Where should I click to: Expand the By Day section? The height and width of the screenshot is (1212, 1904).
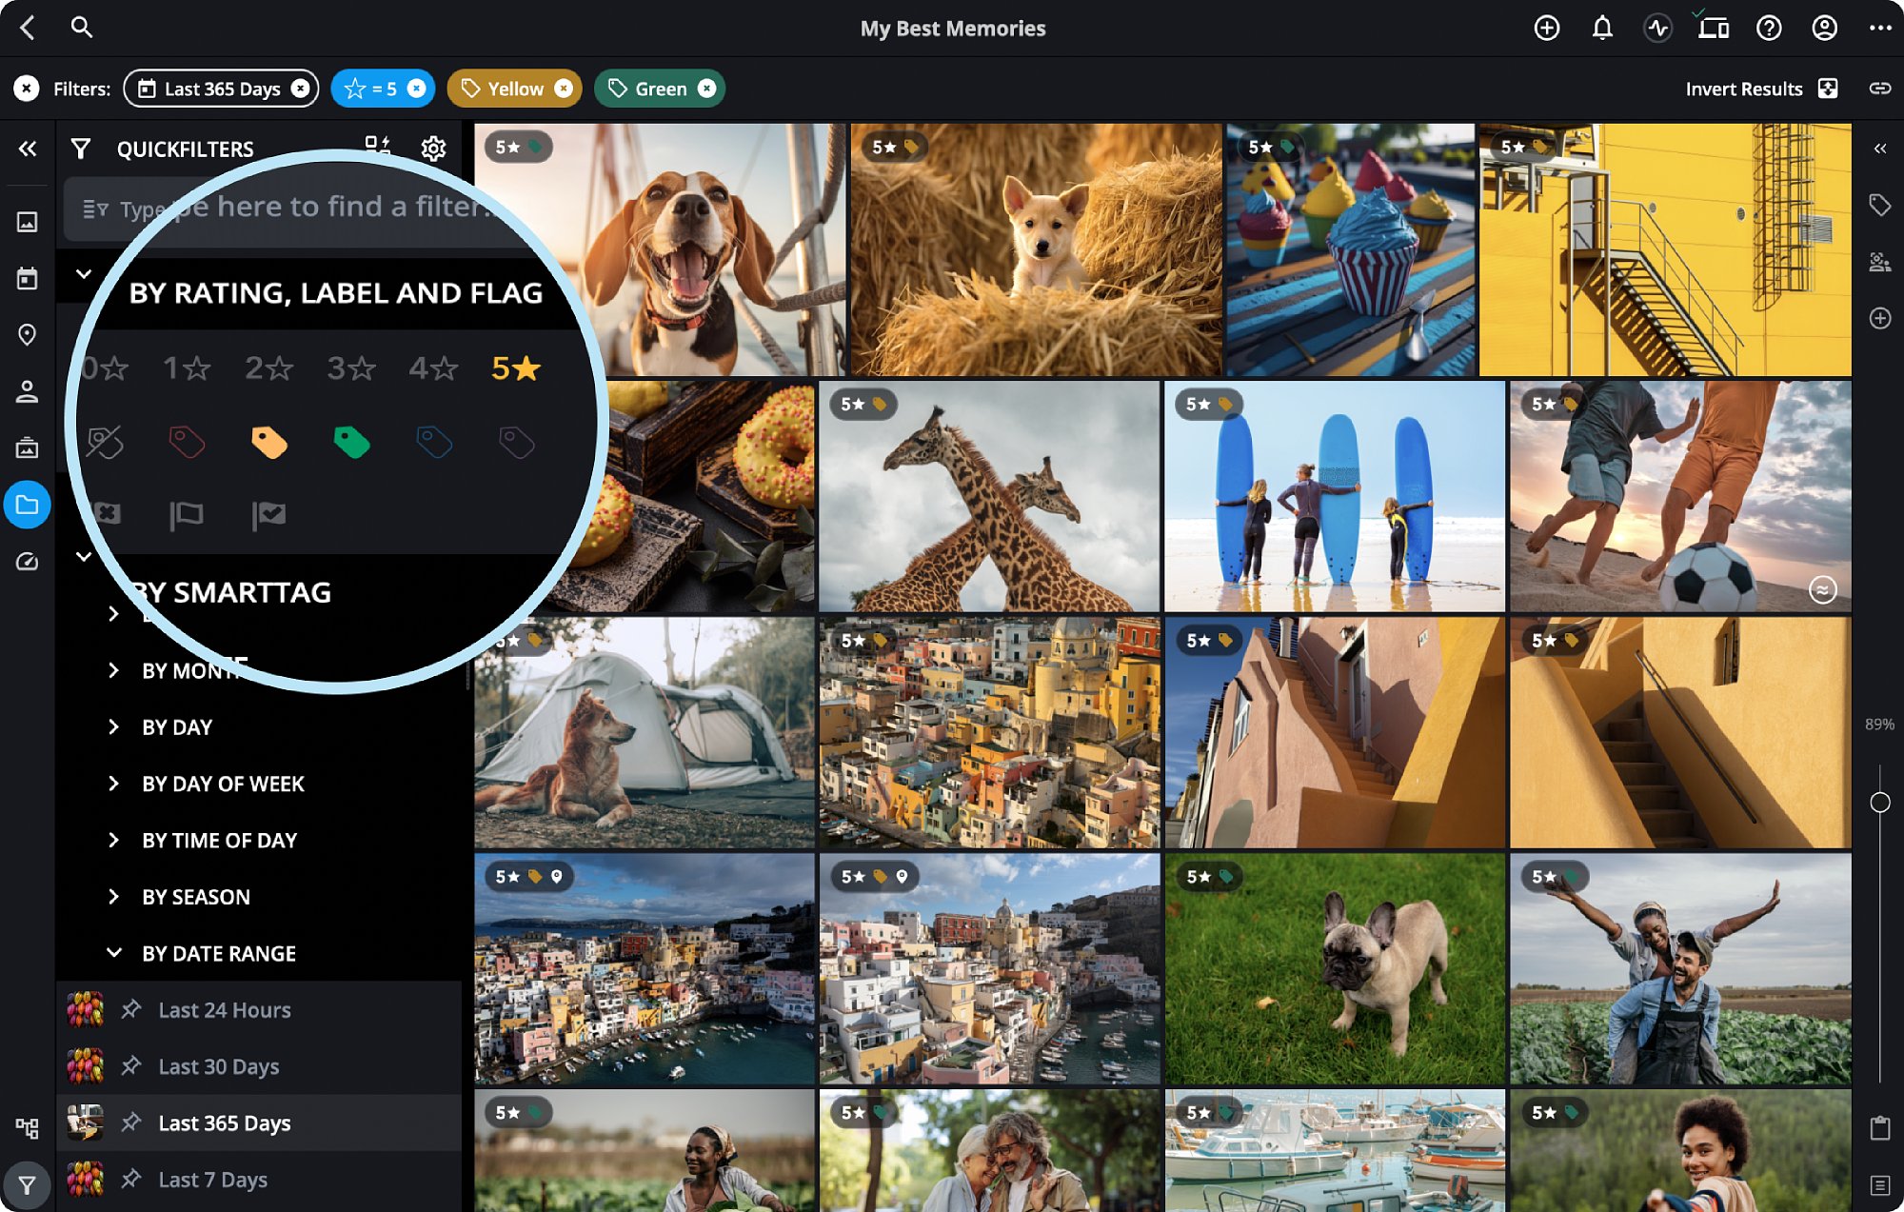[113, 726]
